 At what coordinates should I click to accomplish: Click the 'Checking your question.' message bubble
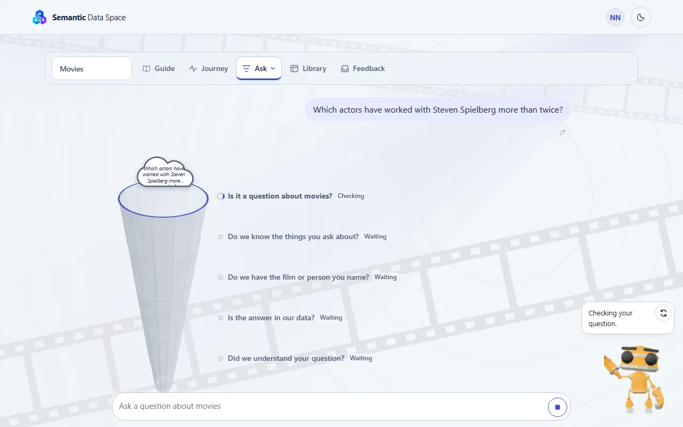tap(628, 318)
